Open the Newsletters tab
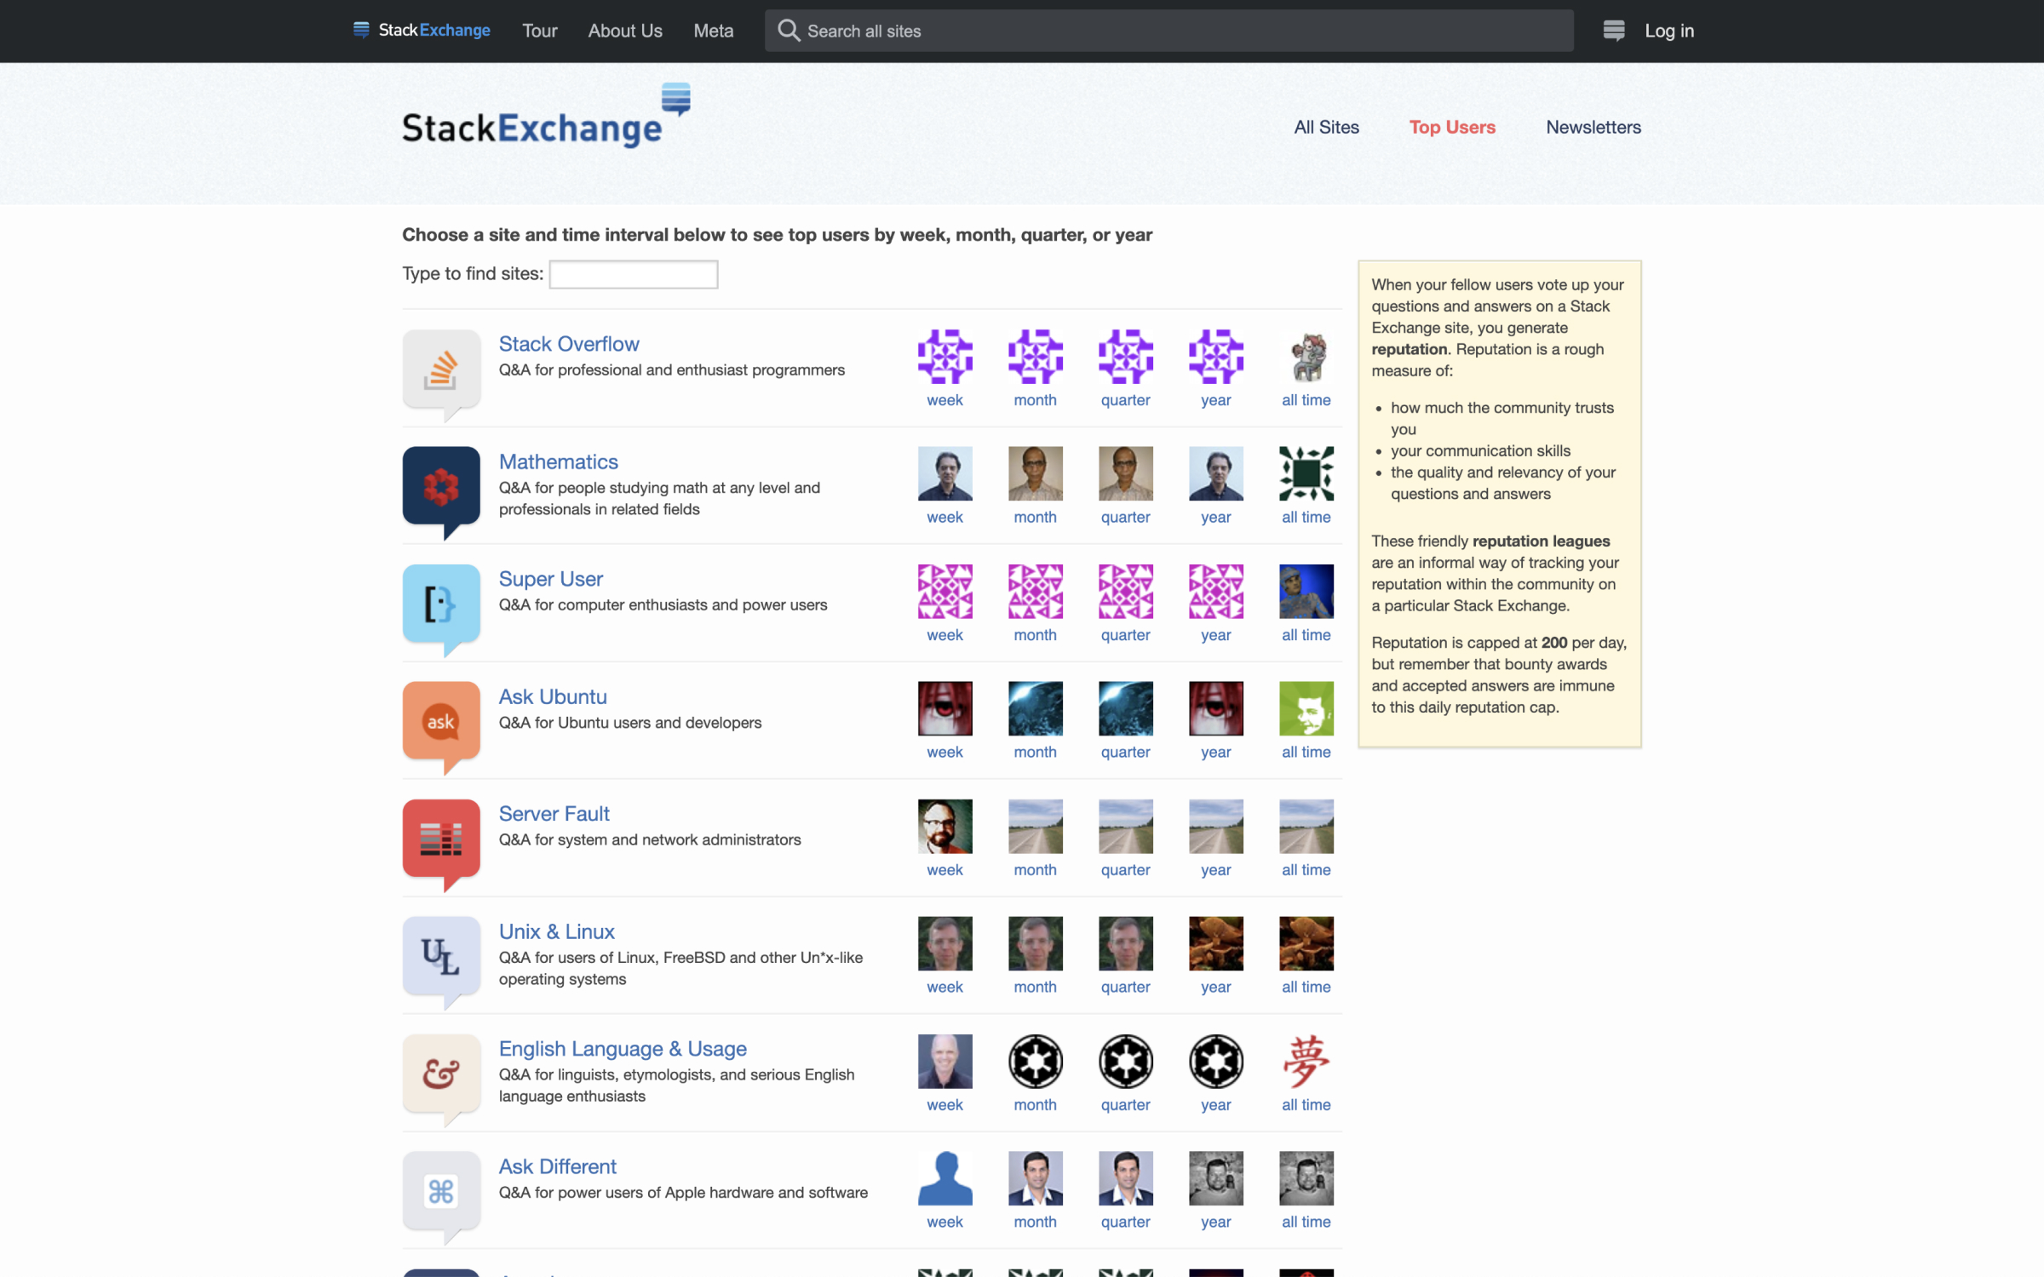2044x1277 pixels. point(1593,128)
